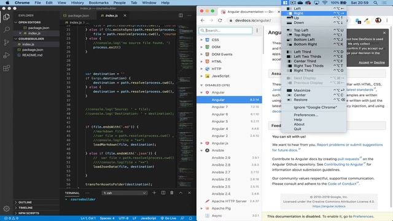Focus the DevDocs search field
This screenshot has width=393, height=221.
point(225,31)
